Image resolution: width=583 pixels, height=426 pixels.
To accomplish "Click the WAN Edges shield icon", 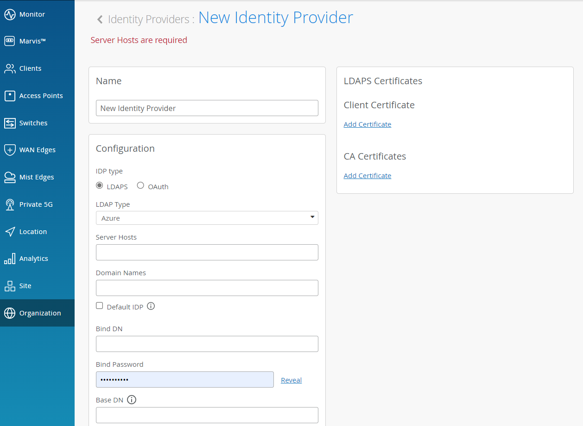I will (x=10, y=150).
